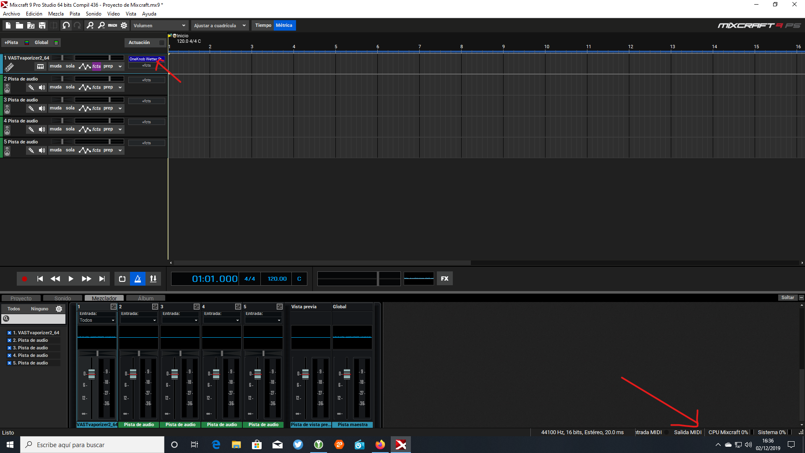The image size is (805, 453).
Task: Click the volume fader of mixer channel 1
Action: [91, 374]
